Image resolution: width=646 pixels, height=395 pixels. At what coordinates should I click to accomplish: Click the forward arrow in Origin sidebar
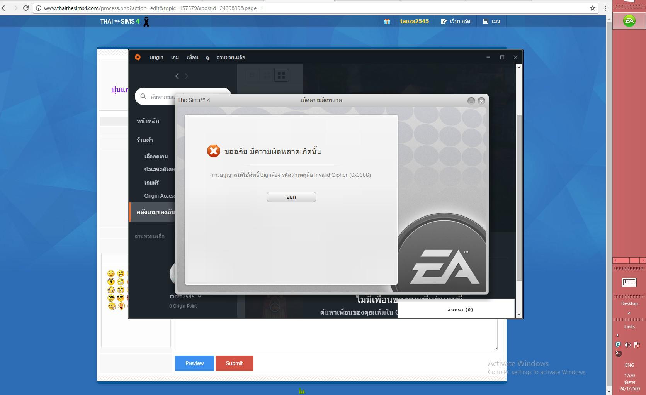pyautogui.click(x=186, y=76)
